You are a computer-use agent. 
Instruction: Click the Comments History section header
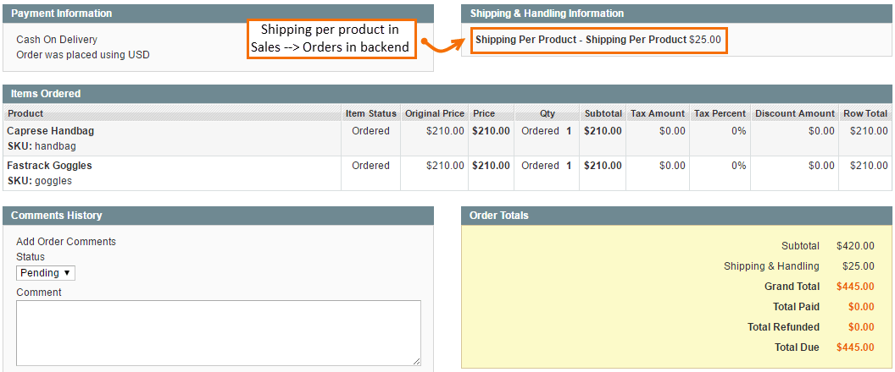pyautogui.click(x=56, y=216)
